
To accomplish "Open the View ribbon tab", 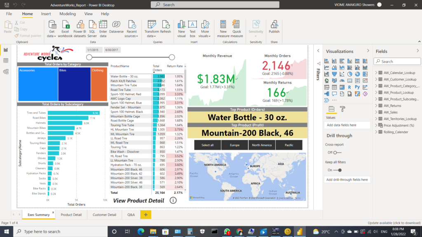I will coord(88,14).
